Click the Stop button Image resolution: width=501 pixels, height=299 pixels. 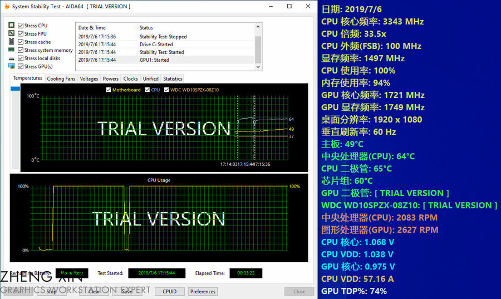tap(51, 291)
